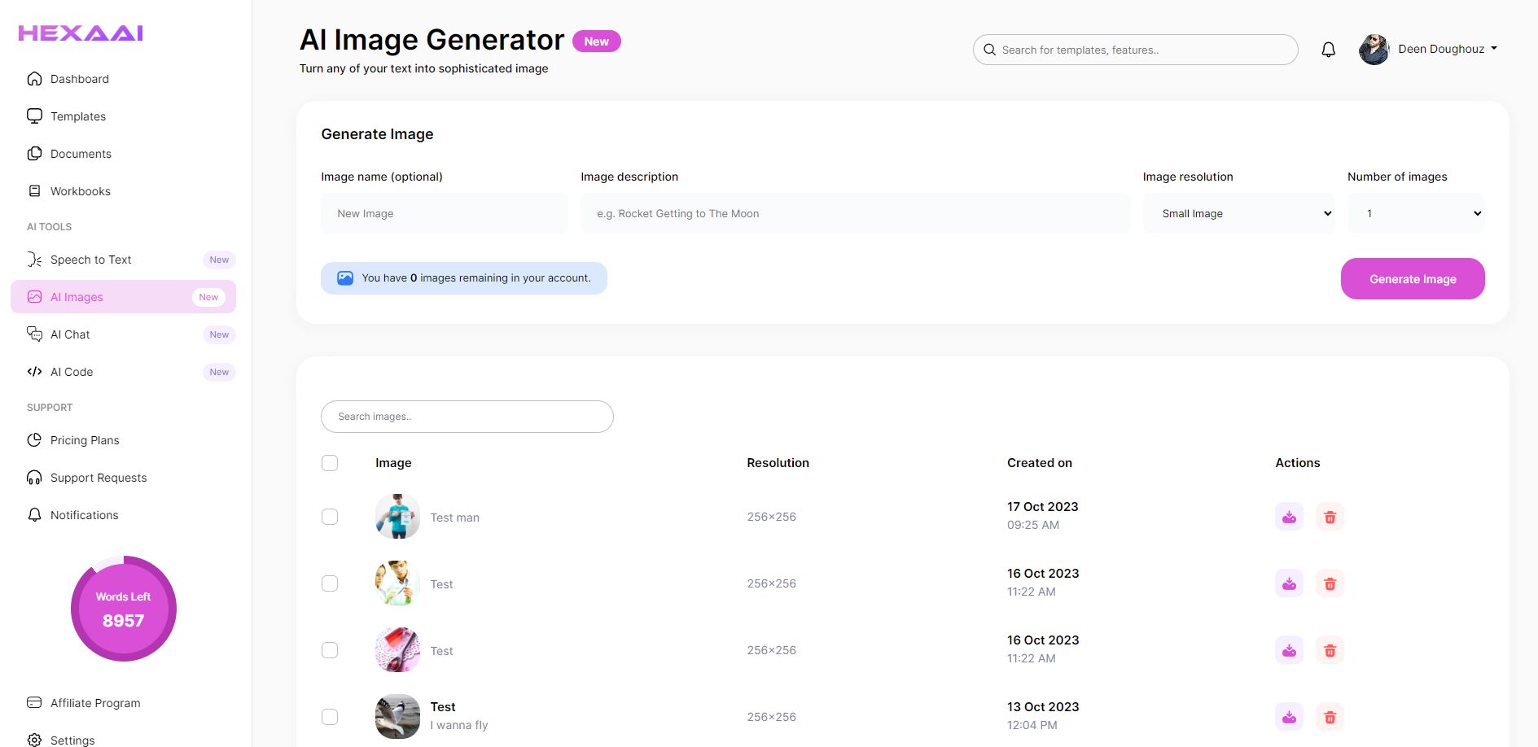Viewport: 1538px width, 747px height.
Task: Click the Settings gear icon
Action: tap(34, 740)
